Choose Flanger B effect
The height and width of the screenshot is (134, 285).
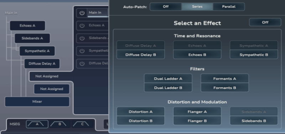point(197,121)
